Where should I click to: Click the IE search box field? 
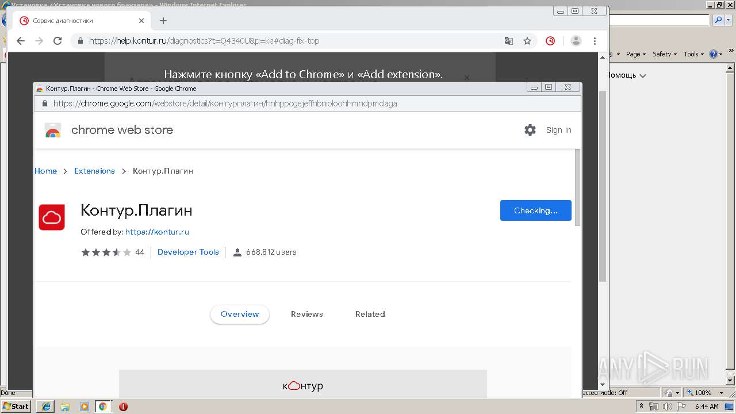659,20
